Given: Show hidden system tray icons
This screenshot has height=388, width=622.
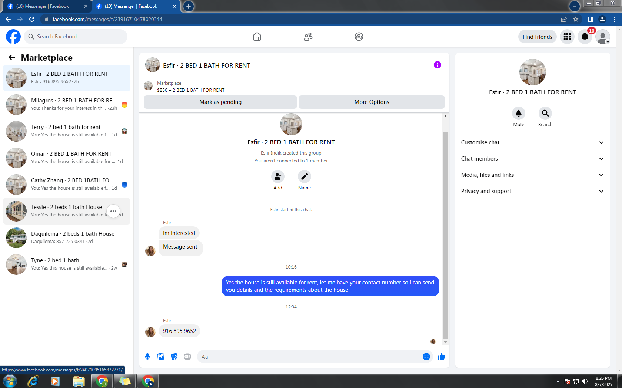Looking at the screenshot, I should pyautogui.click(x=558, y=381).
